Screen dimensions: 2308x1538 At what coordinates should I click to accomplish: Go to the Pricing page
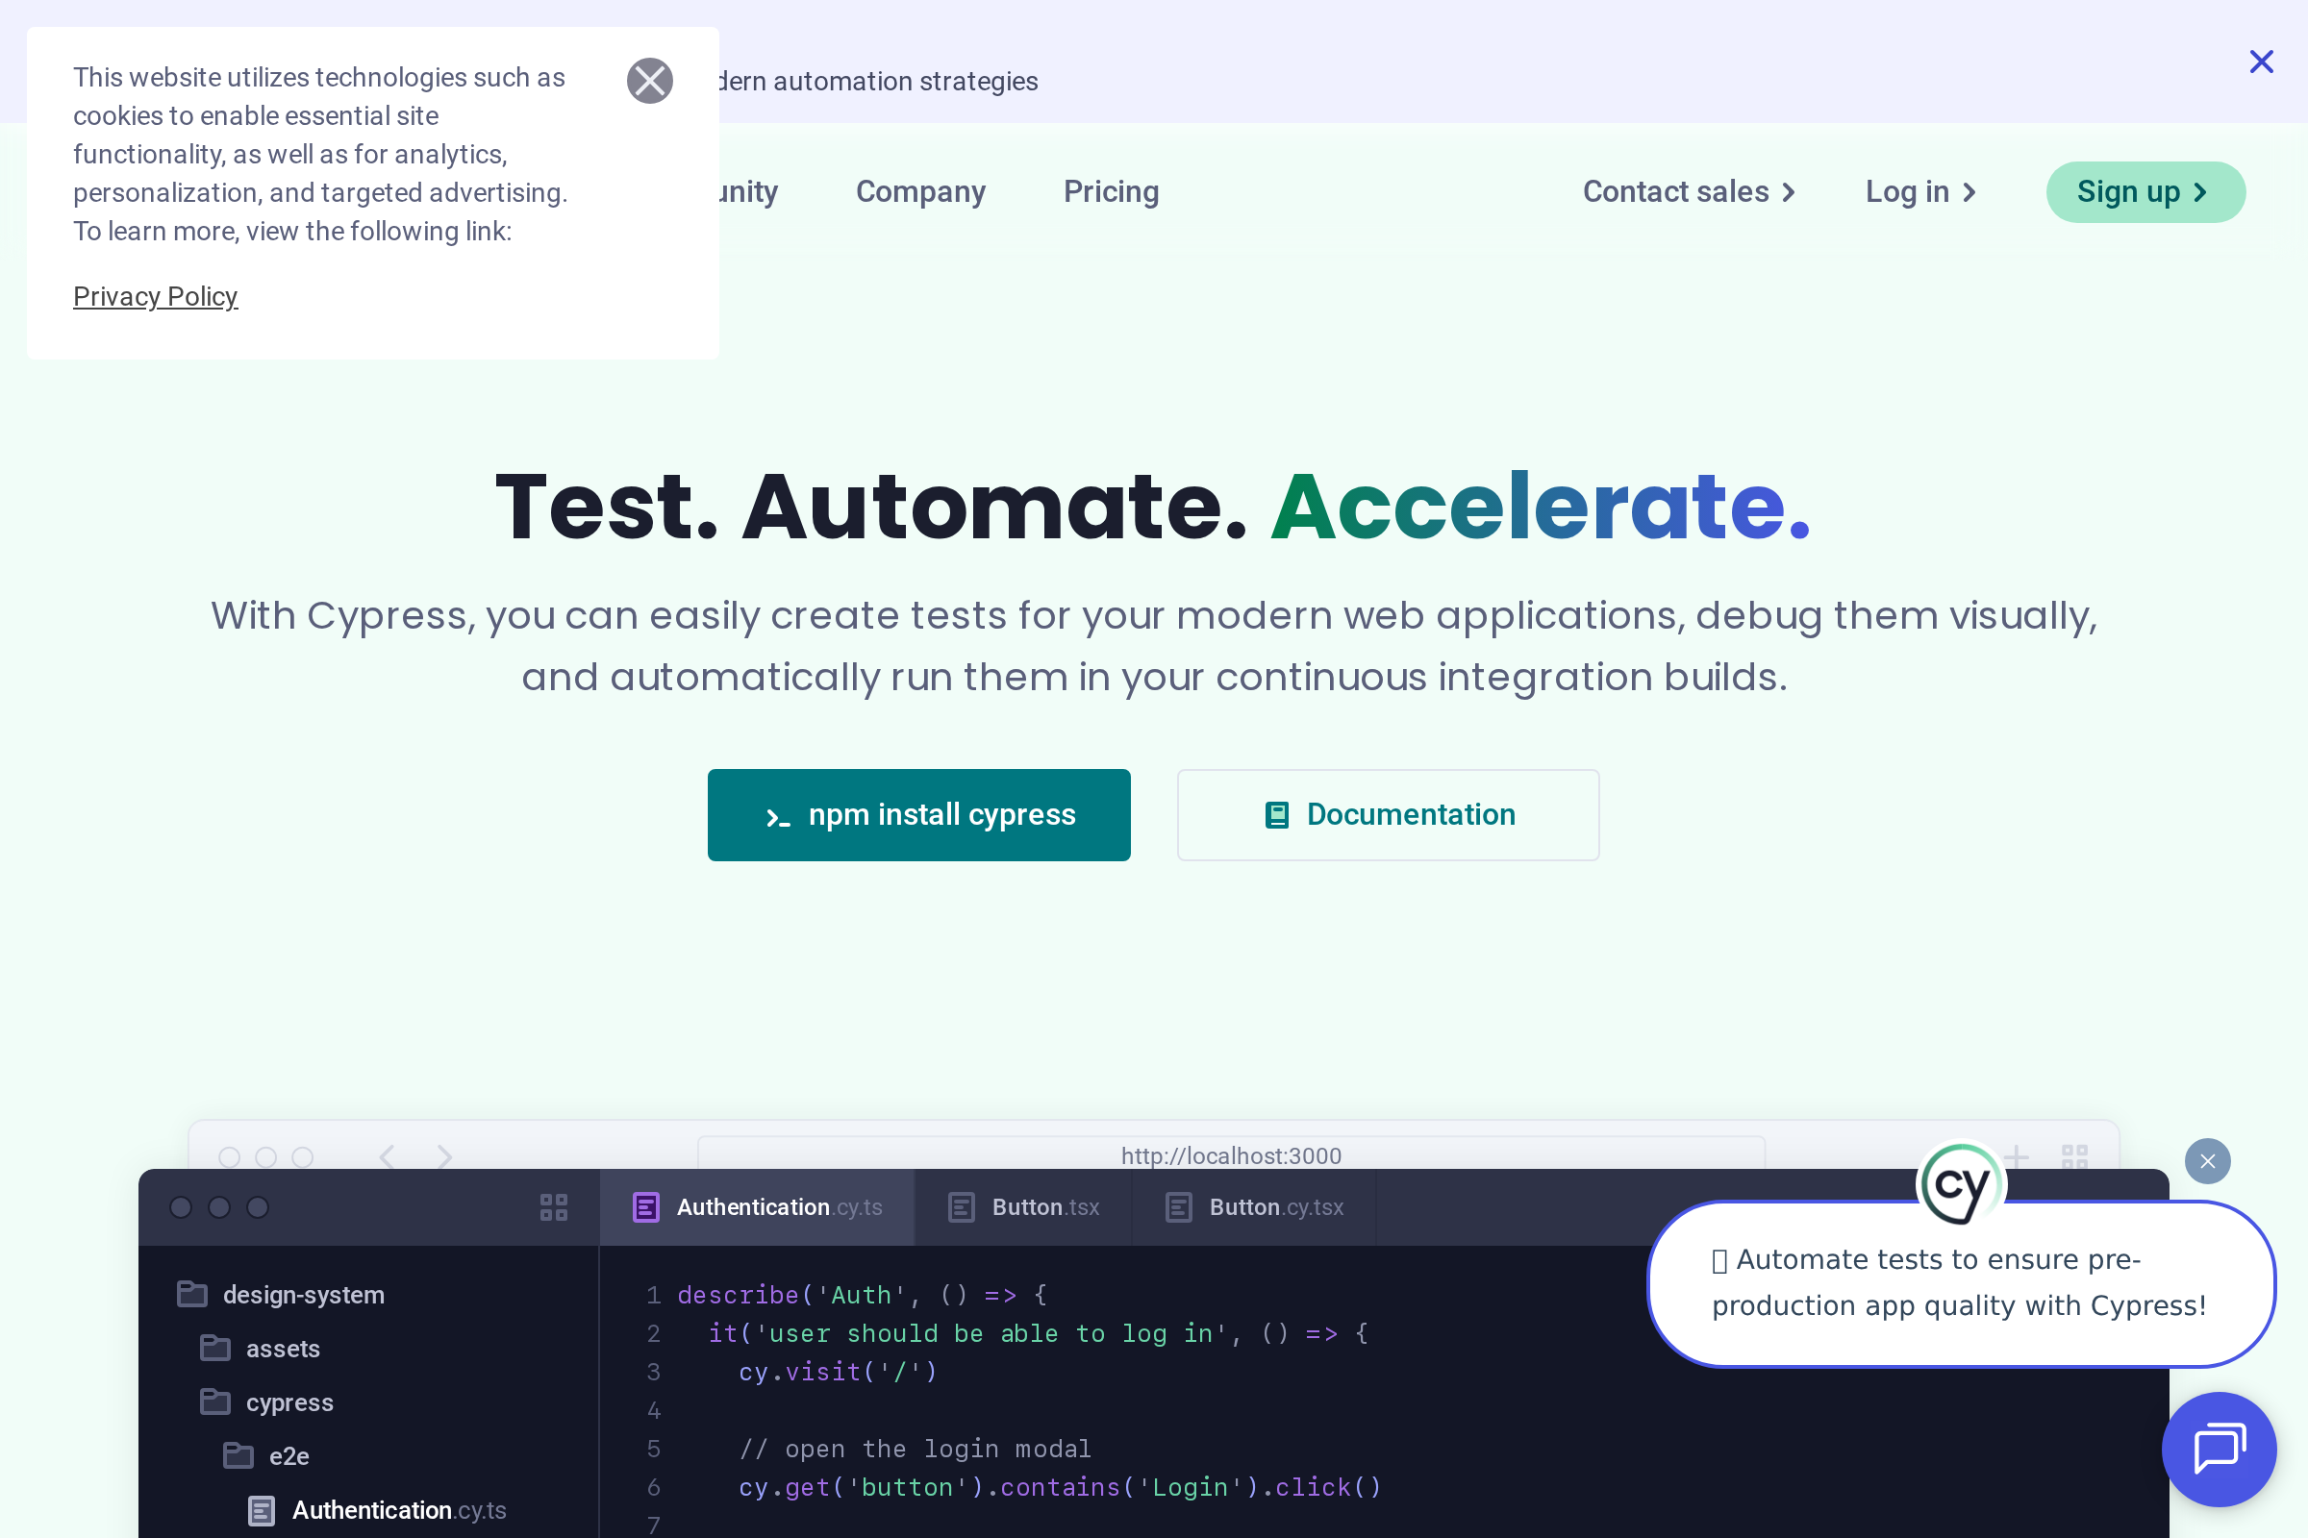[x=1111, y=191]
